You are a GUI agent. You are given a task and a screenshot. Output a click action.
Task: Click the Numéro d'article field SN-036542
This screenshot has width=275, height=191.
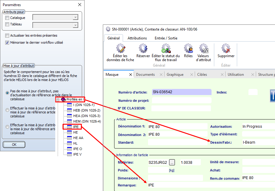(182, 92)
